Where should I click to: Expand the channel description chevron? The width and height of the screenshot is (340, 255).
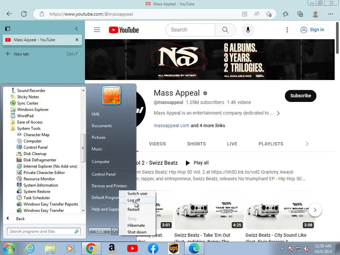(278, 113)
